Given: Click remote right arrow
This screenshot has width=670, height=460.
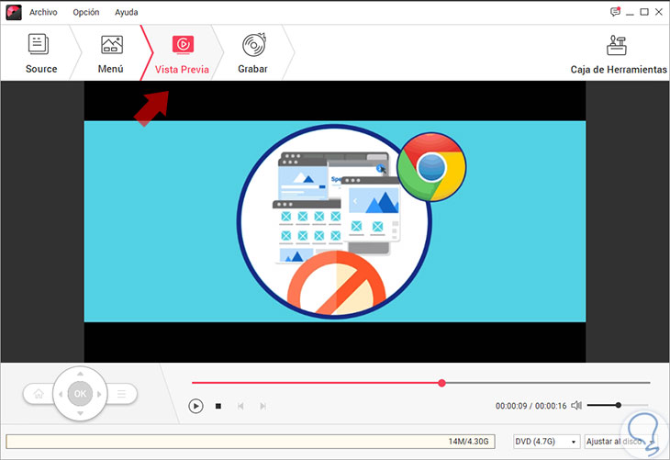Looking at the screenshot, I should [99, 394].
